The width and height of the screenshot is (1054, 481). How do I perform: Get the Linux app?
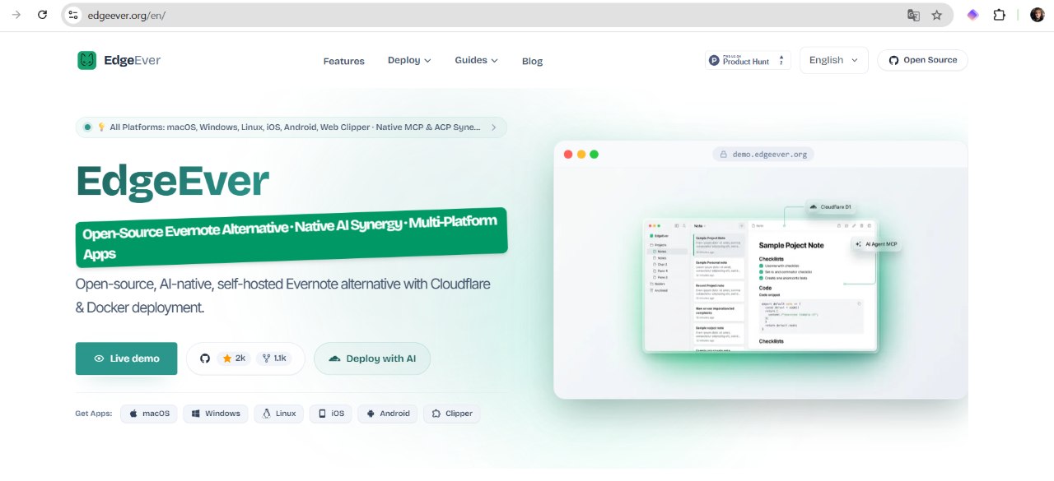(278, 414)
